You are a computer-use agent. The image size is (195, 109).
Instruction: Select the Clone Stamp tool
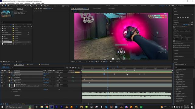pos(39,6)
